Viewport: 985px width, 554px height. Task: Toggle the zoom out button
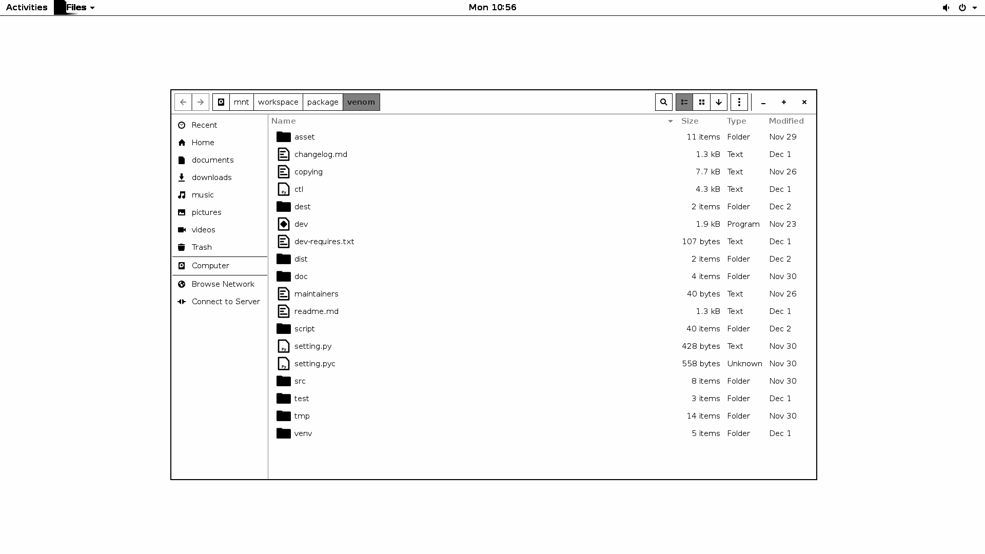click(x=763, y=102)
